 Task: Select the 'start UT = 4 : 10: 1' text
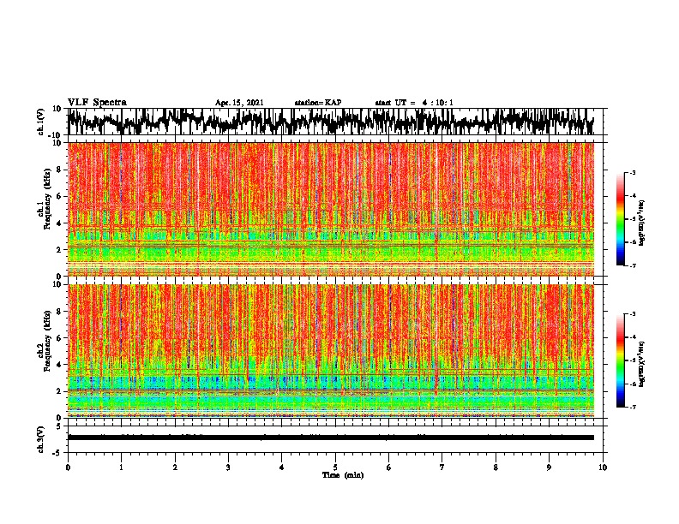coord(414,103)
